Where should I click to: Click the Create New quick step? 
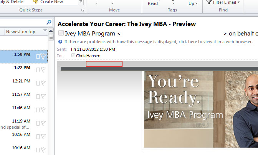point(48,2)
